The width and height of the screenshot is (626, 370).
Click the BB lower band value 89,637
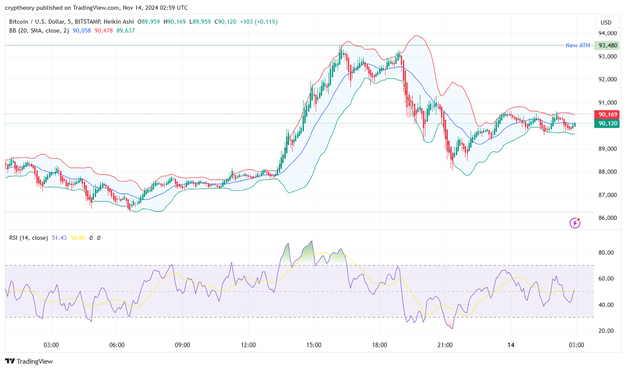point(126,30)
